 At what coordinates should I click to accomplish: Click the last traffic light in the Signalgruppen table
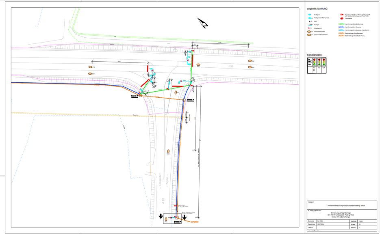click(x=324, y=62)
